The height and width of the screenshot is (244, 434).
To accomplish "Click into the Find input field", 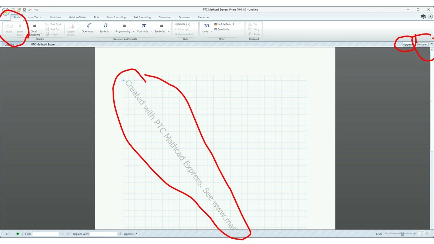I will pyautogui.click(x=46, y=234).
